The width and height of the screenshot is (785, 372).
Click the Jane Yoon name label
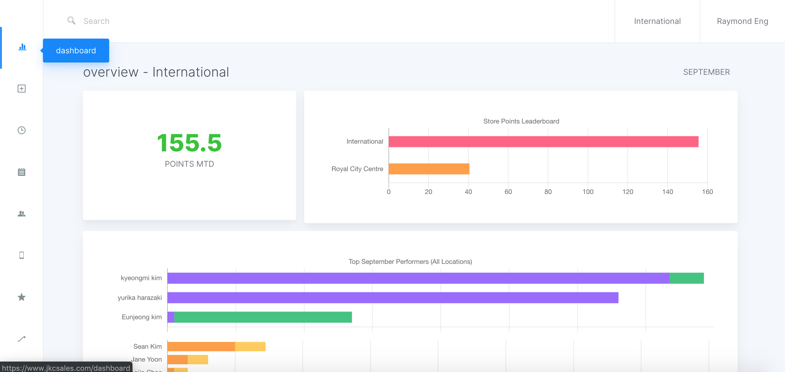coord(146,359)
